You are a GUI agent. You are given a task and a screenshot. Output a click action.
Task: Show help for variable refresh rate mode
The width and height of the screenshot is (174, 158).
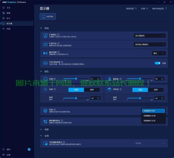click(64, 142)
